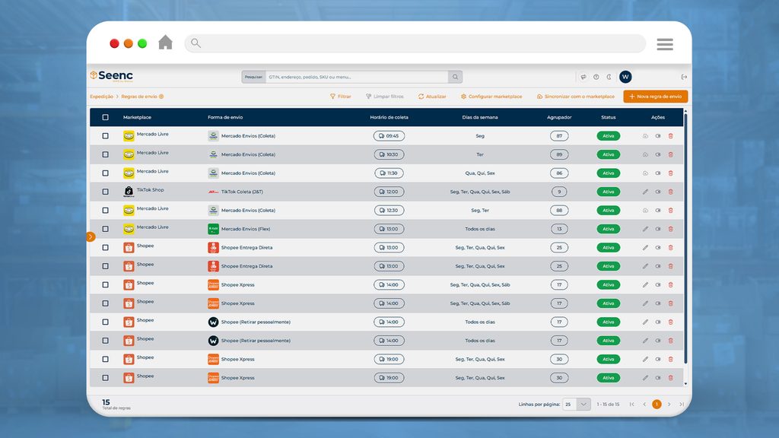Open the Linhas por página dropdown
The image size is (779, 438).
[577, 405]
